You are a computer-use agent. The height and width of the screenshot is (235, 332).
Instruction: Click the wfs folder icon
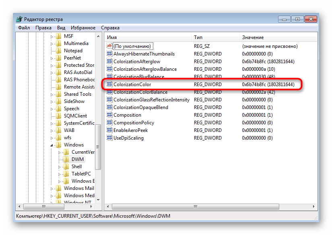[x=59, y=137]
